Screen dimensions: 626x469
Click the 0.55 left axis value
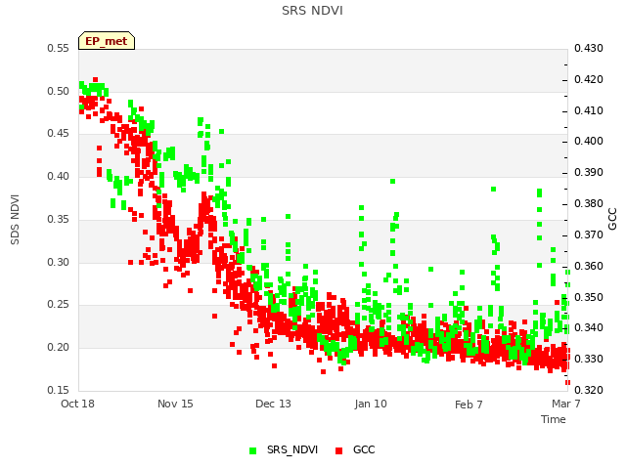tap(58, 49)
